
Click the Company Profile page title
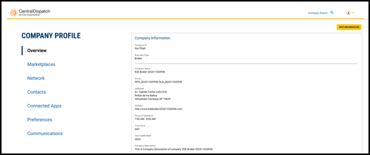[51, 36]
